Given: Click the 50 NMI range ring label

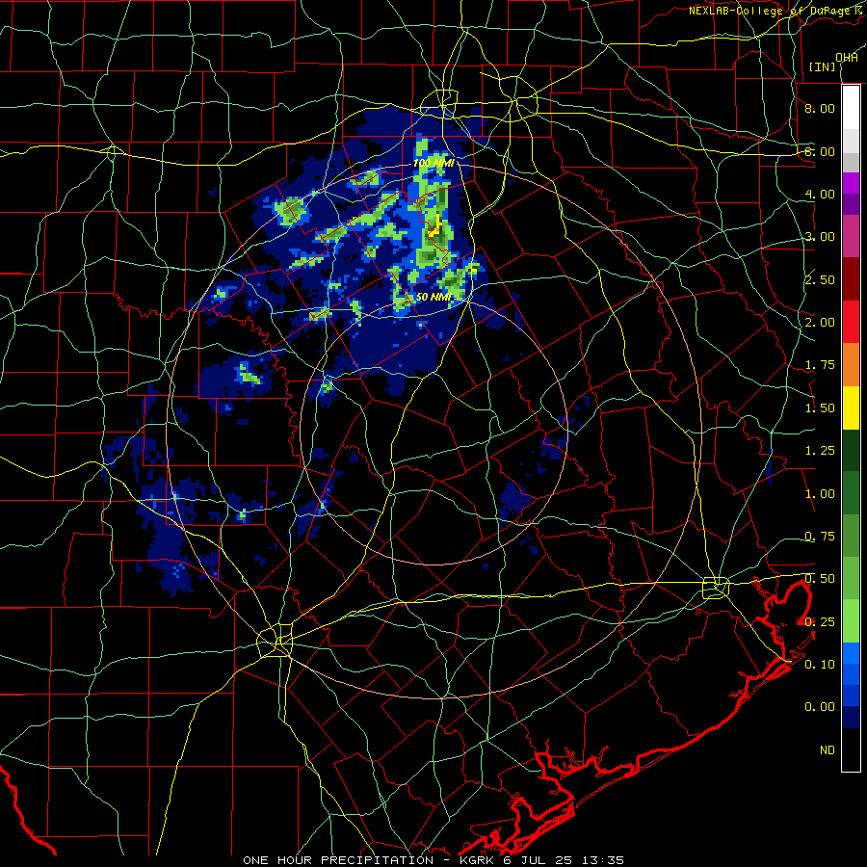Looking at the screenshot, I should 433,297.
